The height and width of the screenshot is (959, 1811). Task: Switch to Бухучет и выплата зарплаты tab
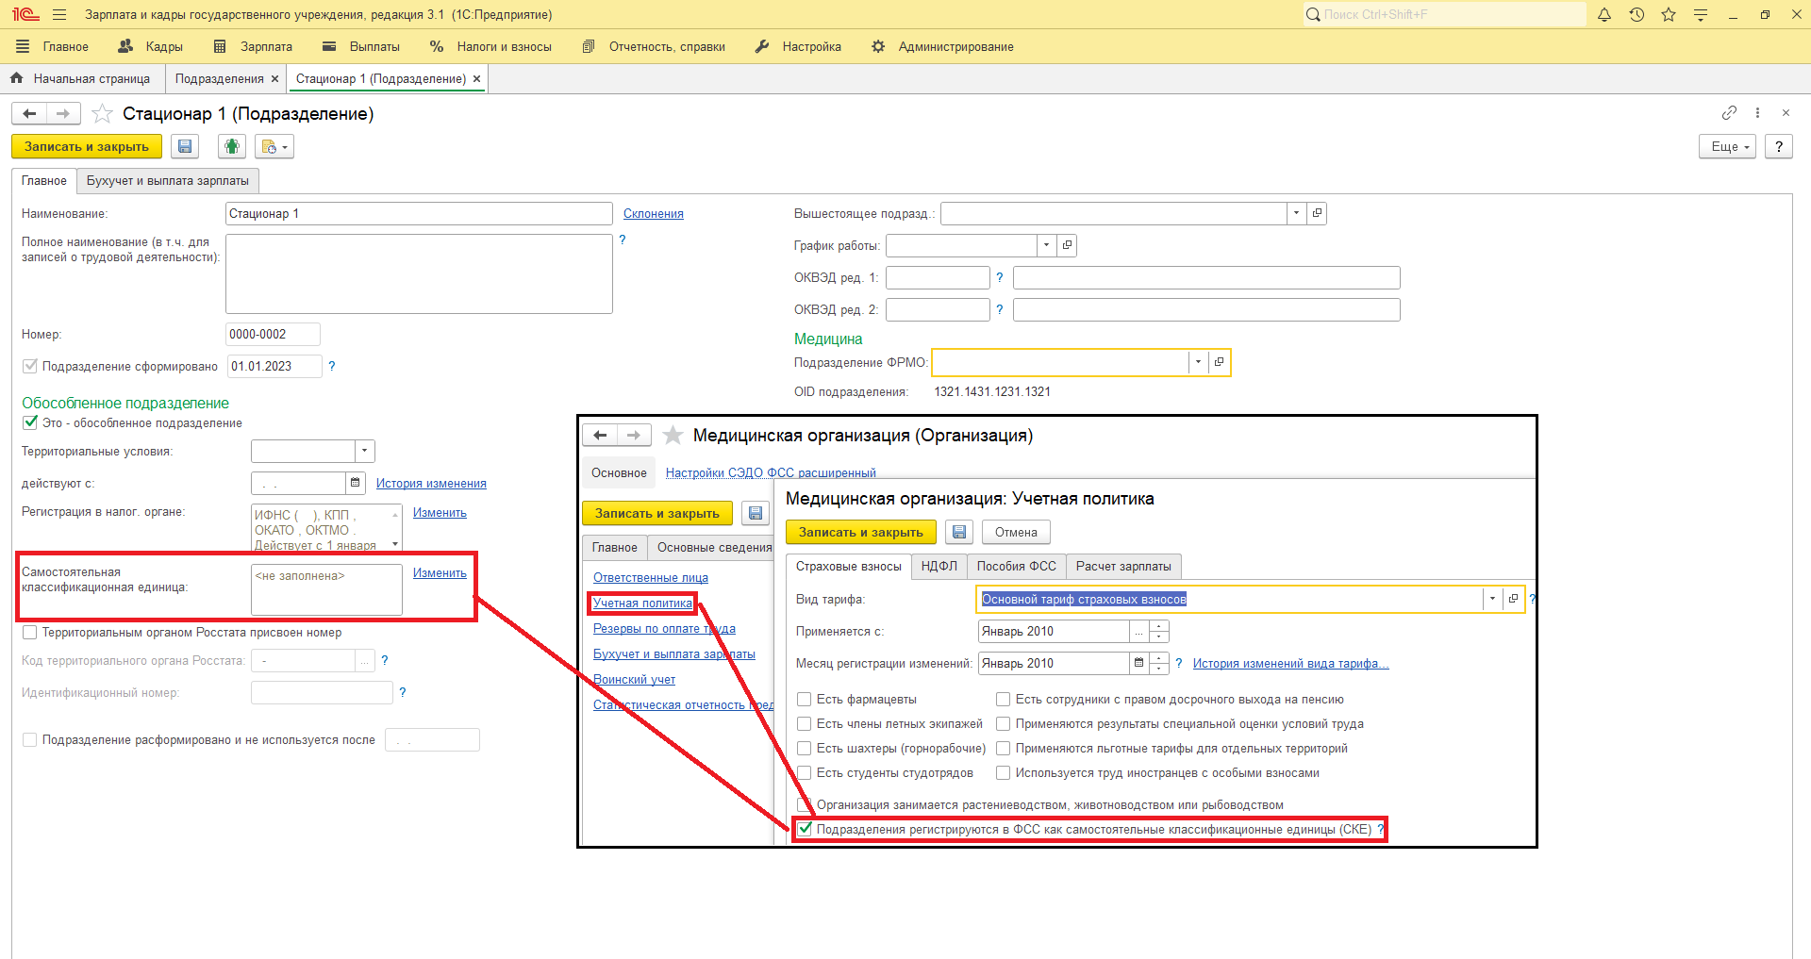tap(168, 181)
